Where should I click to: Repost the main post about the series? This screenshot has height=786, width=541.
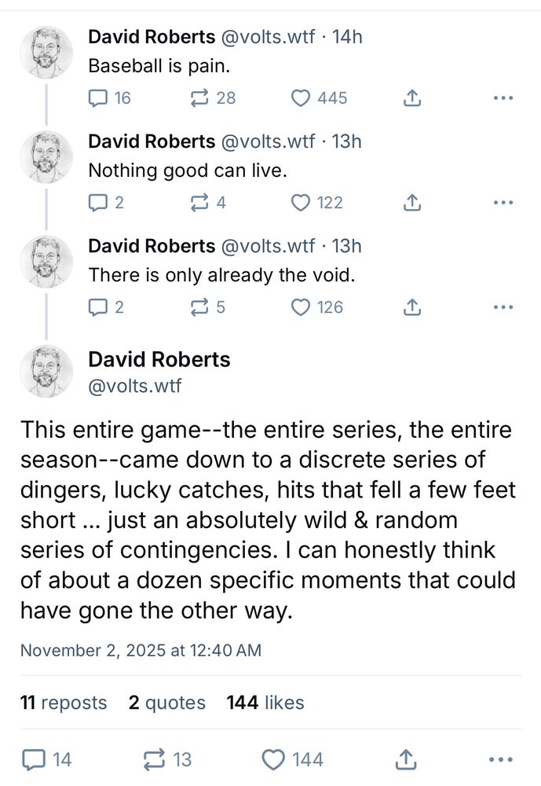coord(152,759)
